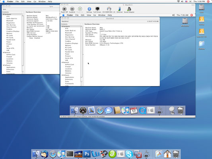Collapse Network section in host profiler window
Viewport: 212px width, 159px height.
pos(4,52)
